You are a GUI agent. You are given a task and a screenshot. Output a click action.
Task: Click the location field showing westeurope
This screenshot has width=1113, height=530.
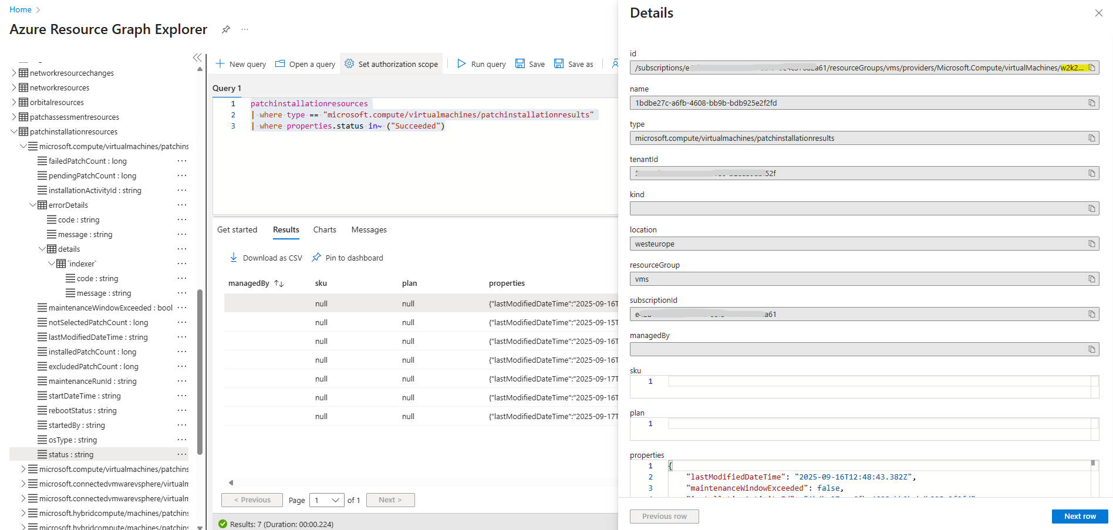[x=864, y=244]
